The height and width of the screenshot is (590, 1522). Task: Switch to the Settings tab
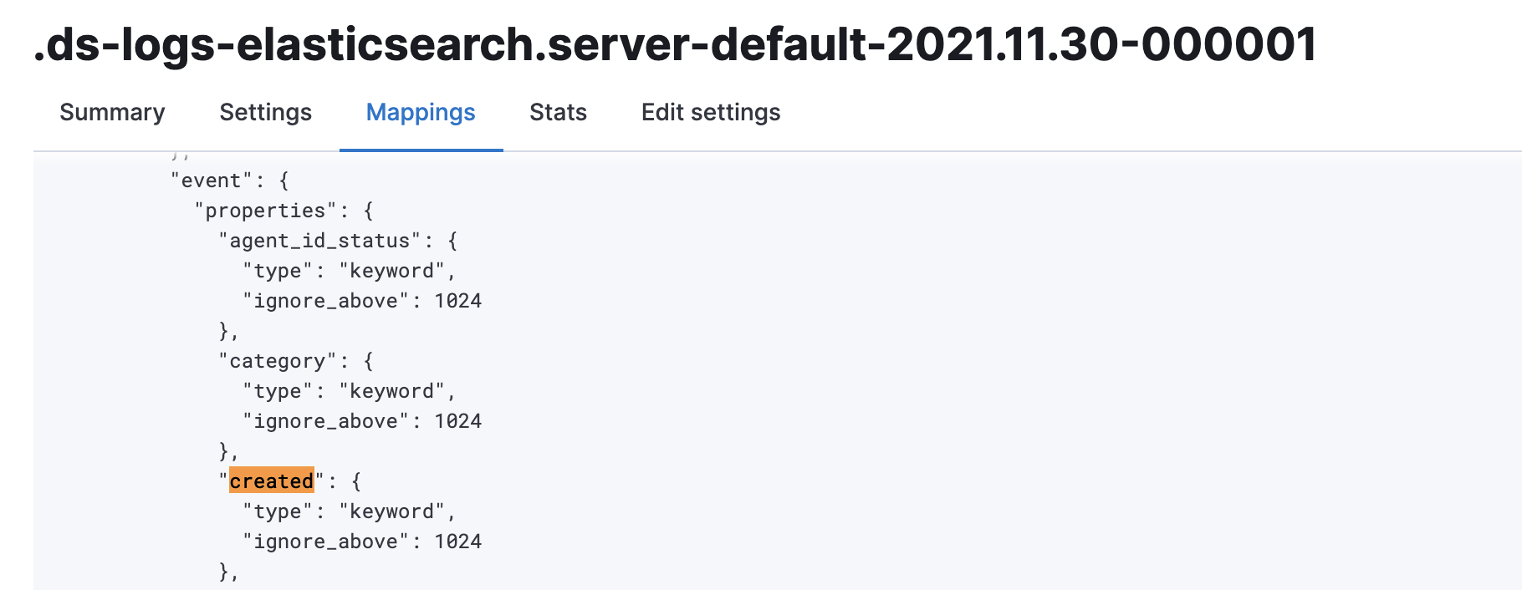click(265, 112)
